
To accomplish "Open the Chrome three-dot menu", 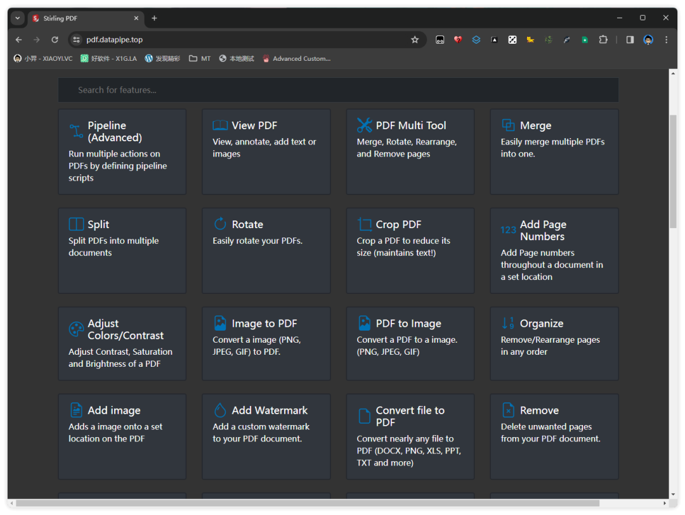I will 666,39.
